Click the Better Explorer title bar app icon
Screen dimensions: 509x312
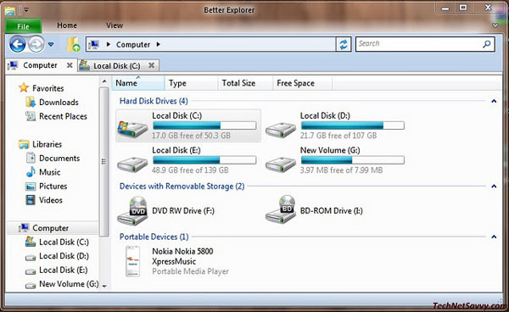pyautogui.click(x=10, y=11)
